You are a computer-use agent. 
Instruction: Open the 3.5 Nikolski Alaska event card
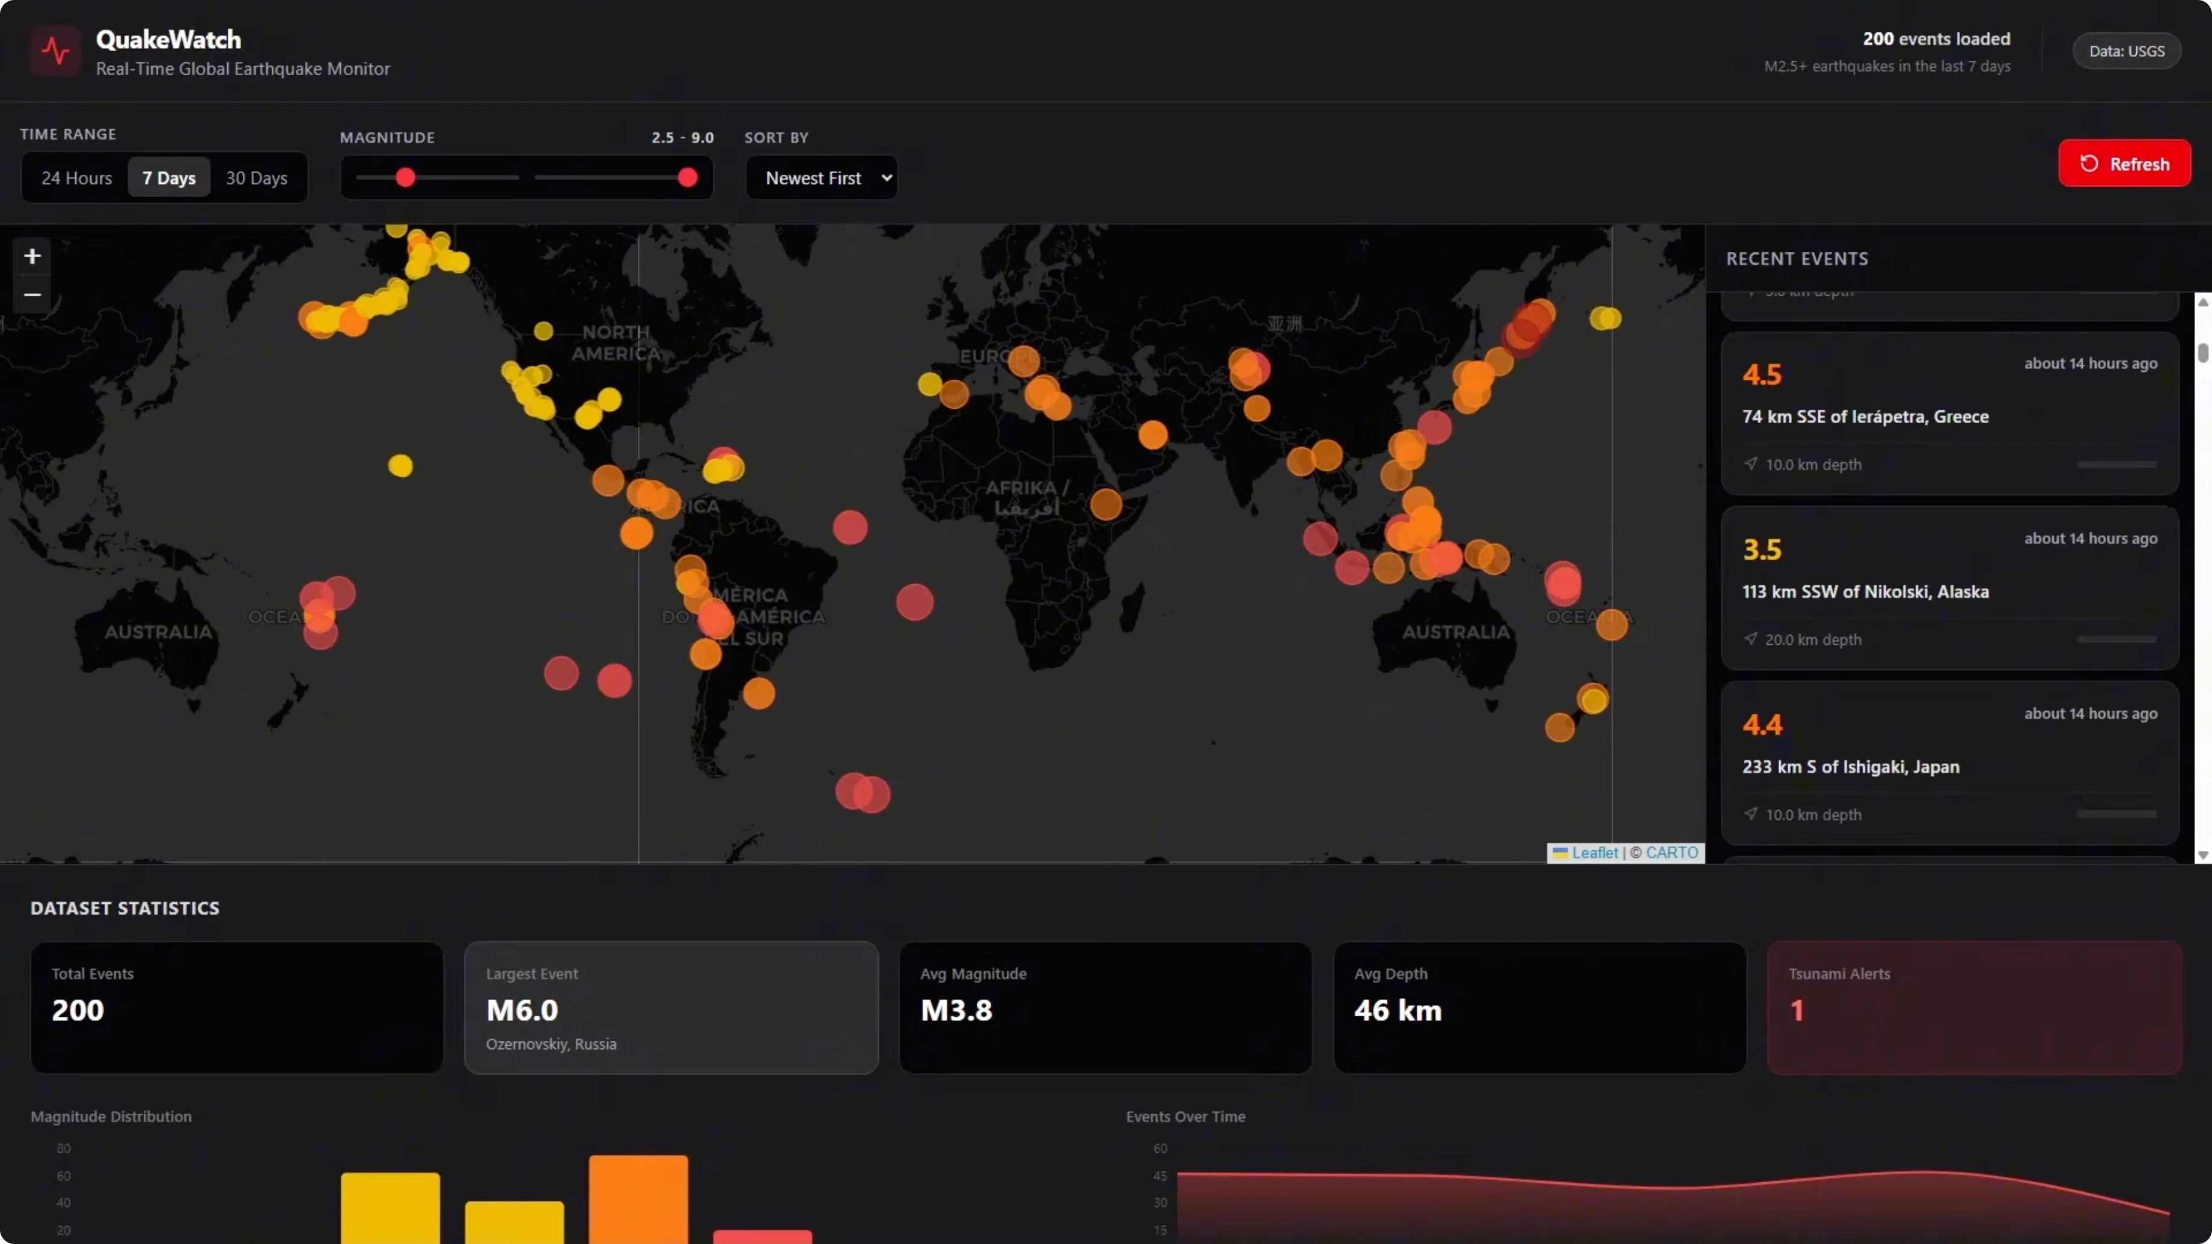[1949, 589]
